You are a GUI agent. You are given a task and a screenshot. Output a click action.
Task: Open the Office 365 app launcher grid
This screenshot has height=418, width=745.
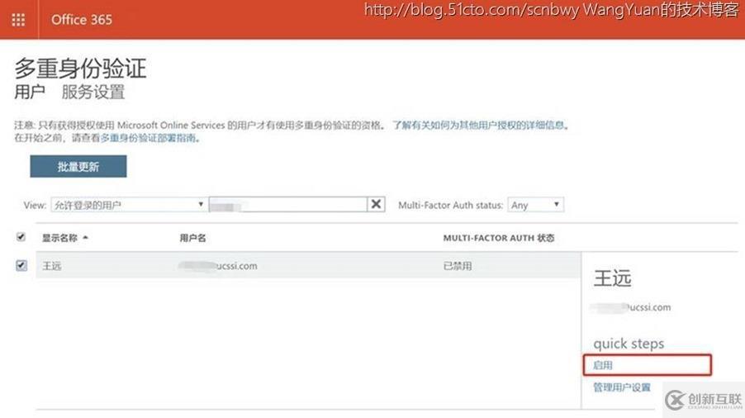[18, 20]
